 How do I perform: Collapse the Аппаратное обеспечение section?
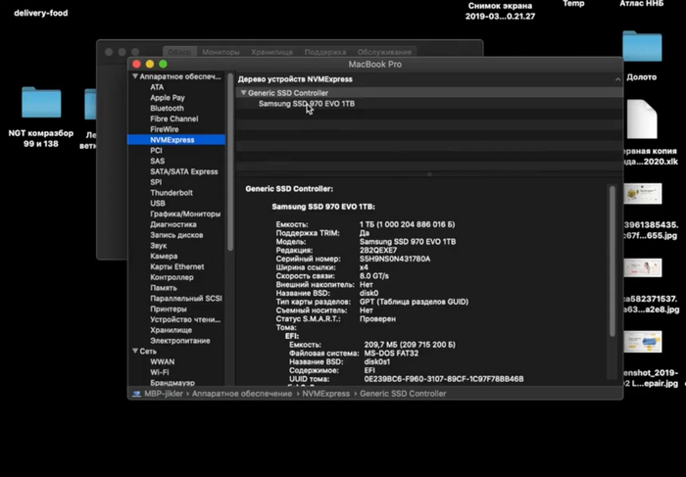tap(134, 76)
